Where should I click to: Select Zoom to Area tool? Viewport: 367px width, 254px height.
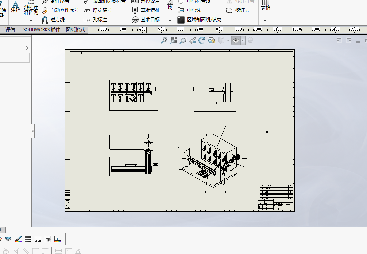[174, 40]
